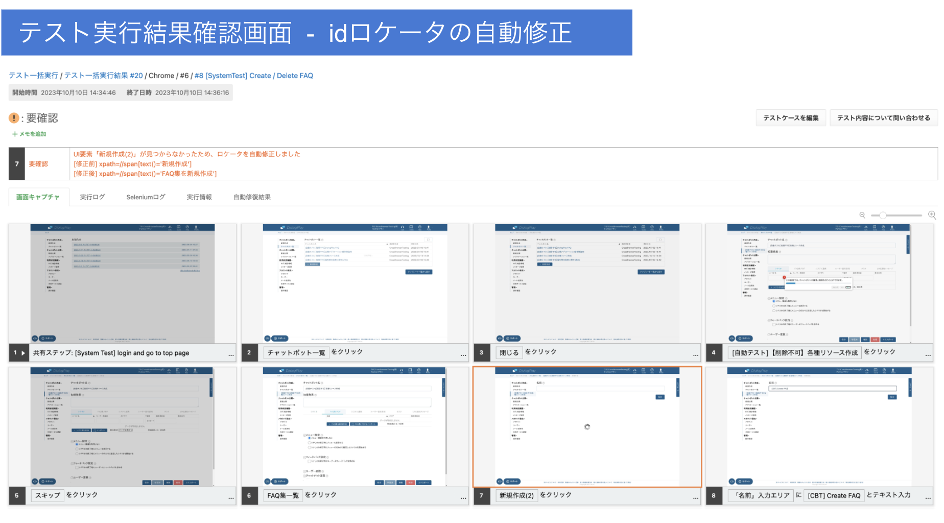Click テスト内容について問い合わせる button

(884, 117)
